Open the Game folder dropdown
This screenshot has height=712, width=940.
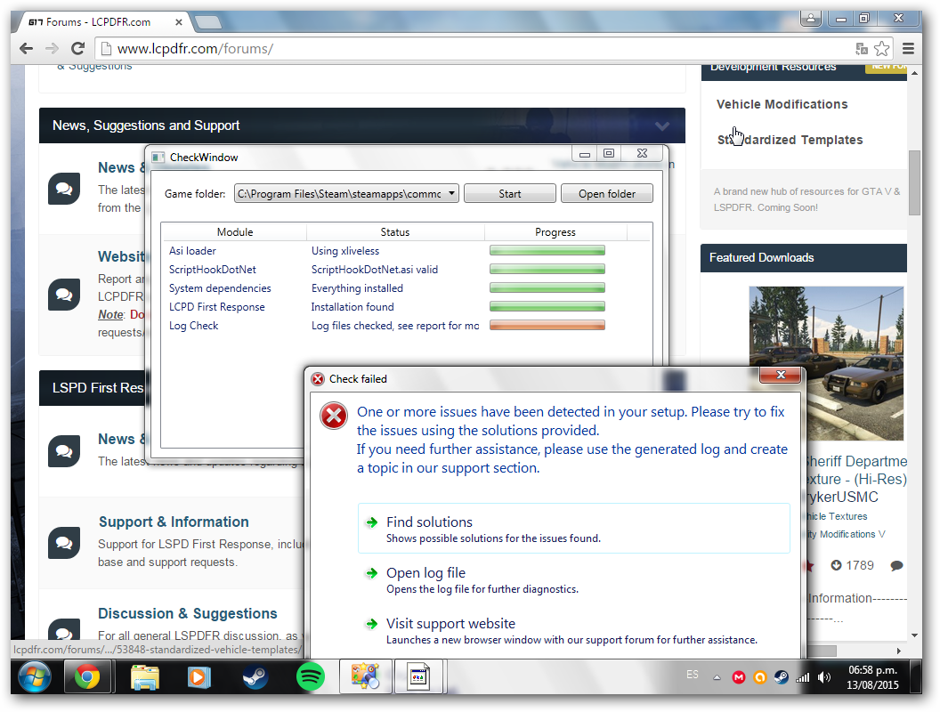[x=346, y=194]
